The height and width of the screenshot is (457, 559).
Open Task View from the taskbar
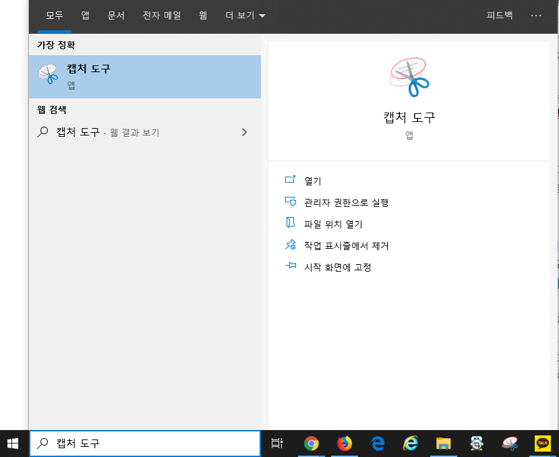click(x=276, y=444)
